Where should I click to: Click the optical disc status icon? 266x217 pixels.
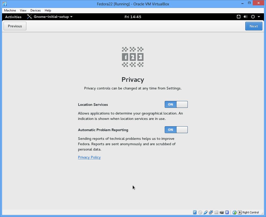tap(200, 212)
